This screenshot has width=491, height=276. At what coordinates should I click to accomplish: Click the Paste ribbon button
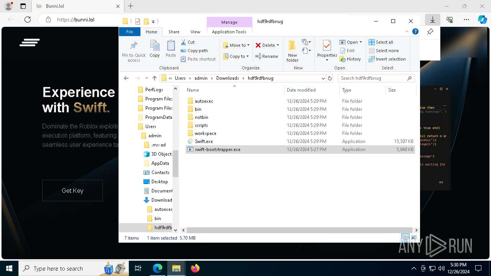[171, 49]
